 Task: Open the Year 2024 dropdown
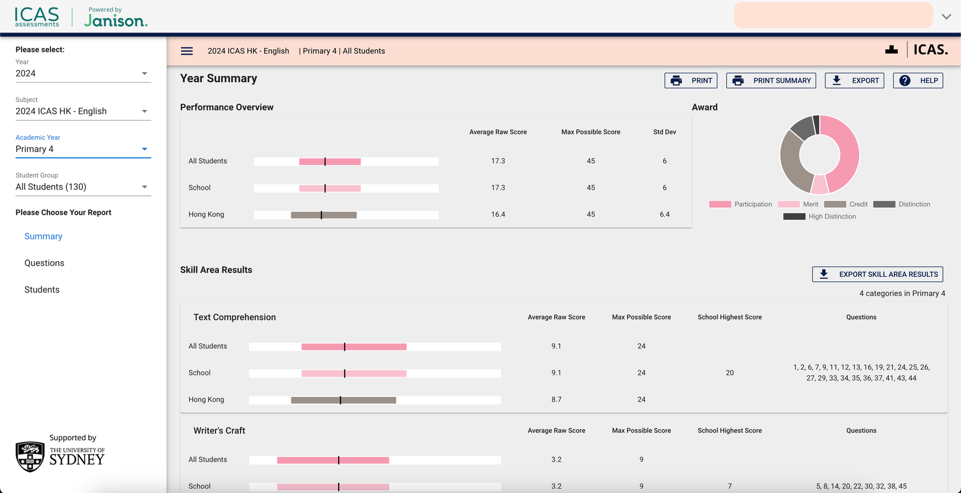(x=83, y=73)
